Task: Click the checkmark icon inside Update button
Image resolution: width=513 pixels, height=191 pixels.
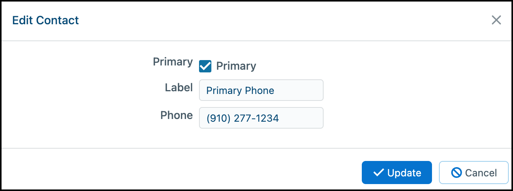Action: pyautogui.click(x=378, y=173)
